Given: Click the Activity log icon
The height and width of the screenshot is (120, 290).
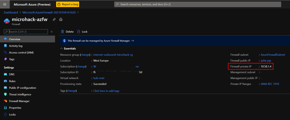Looking at the screenshot, I should pos(5,46).
